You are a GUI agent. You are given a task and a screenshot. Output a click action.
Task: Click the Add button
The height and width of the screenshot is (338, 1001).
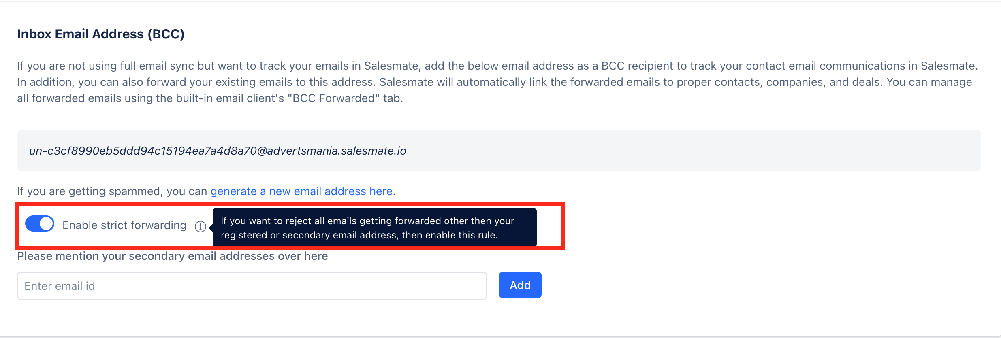pyautogui.click(x=520, y=285)
